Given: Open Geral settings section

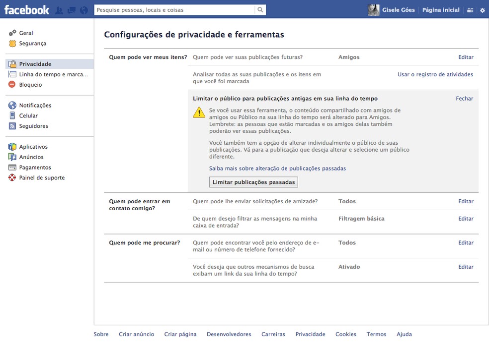Looking at the screenshot, I should 26,33.
